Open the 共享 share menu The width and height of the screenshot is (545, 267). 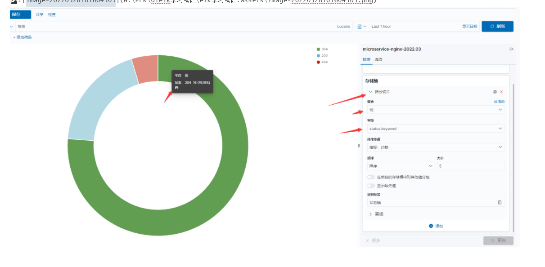point(40,15)
